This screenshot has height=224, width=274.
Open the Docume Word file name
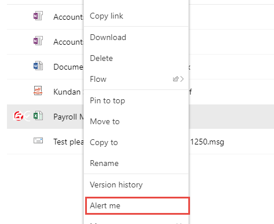coord(68,67)
